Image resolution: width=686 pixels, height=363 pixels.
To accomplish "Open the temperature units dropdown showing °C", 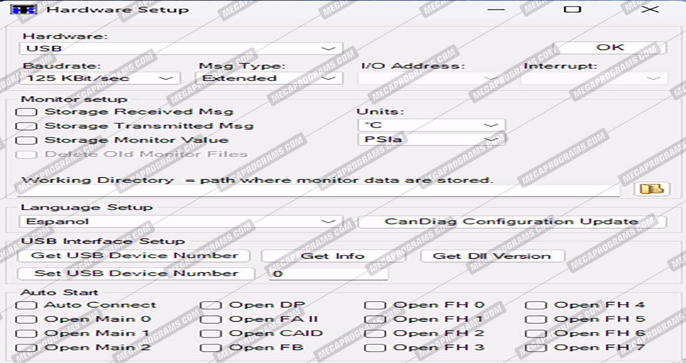I will click(431, 125).
